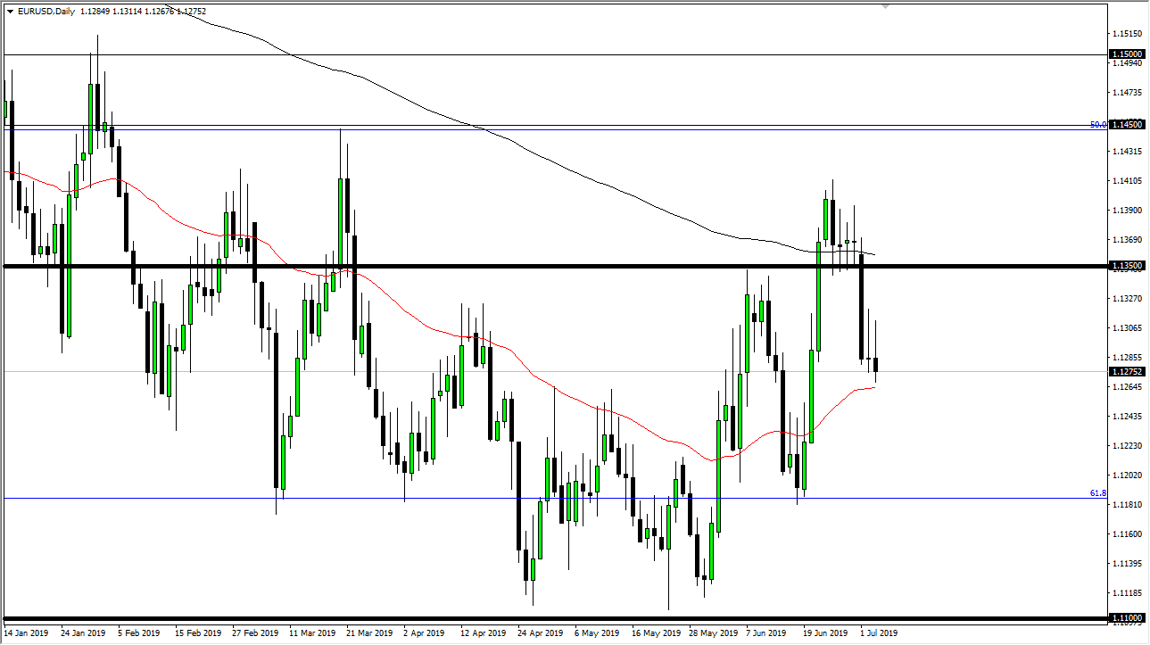Viewport: 1150px width, 645px height.
Task: Click the 1.13270 value on price axis
Action: [x=1129, y=298]
